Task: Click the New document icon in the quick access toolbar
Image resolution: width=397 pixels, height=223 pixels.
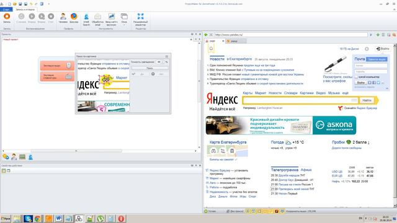Action: click(9, 4)
